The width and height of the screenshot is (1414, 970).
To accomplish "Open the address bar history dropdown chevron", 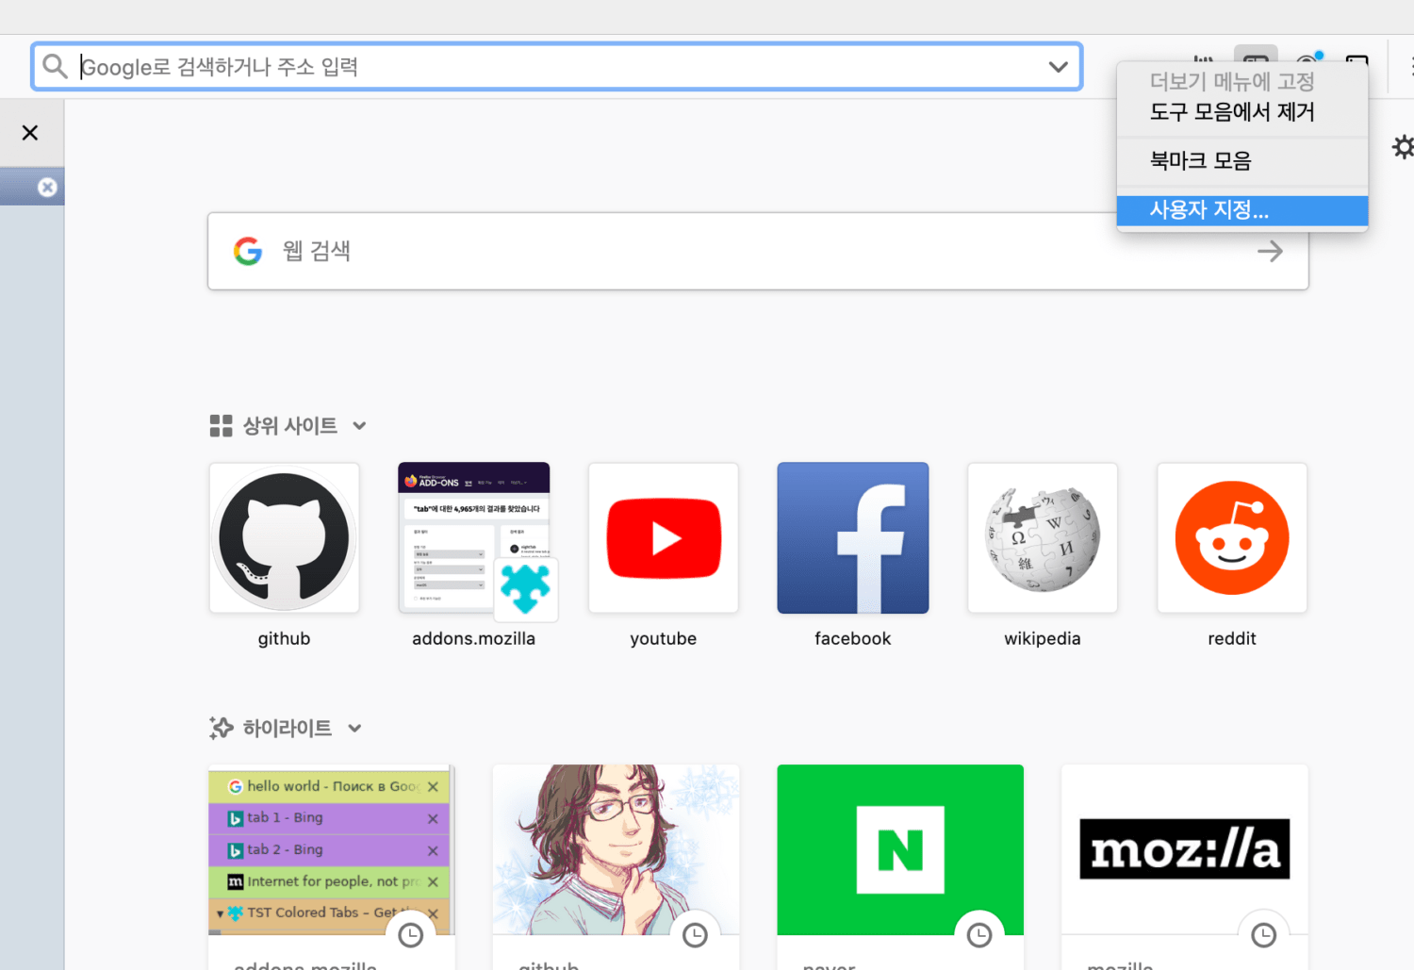I will 1059,67.
